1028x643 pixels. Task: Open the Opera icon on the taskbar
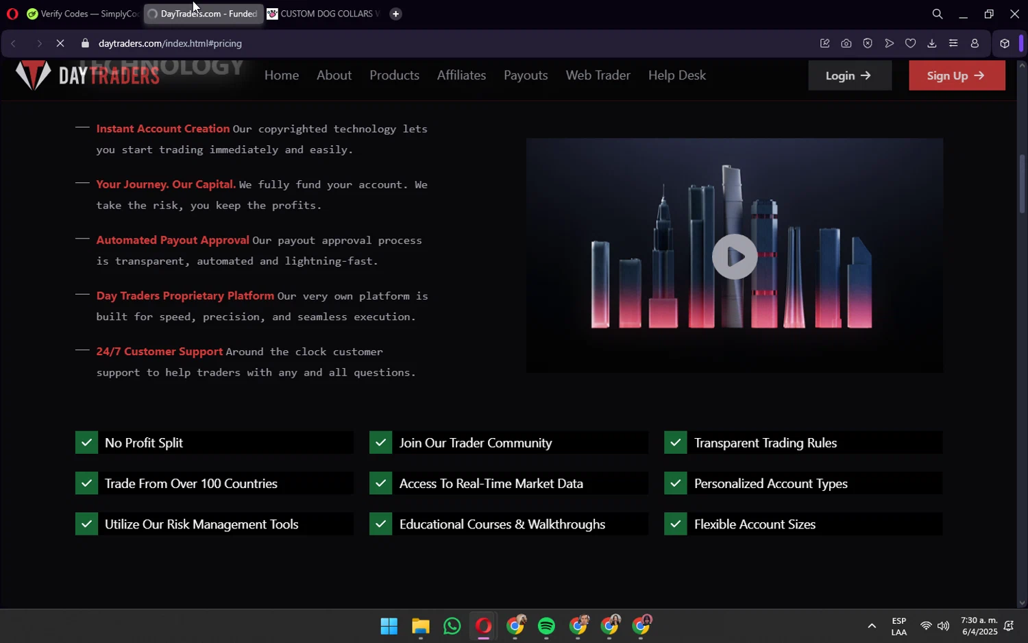pos(483,626)
